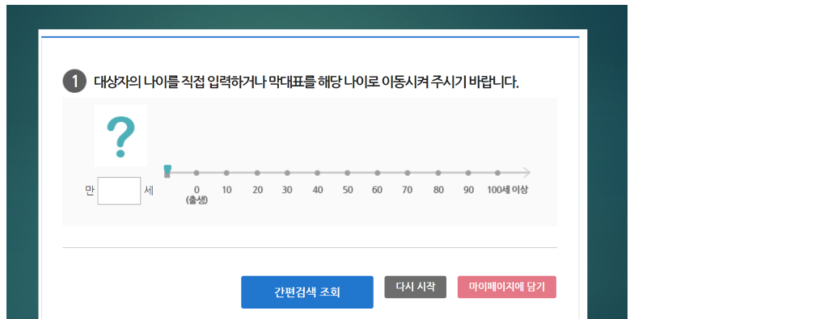
Task: Select the 30 age marker dot
Action: coord(287,173)
